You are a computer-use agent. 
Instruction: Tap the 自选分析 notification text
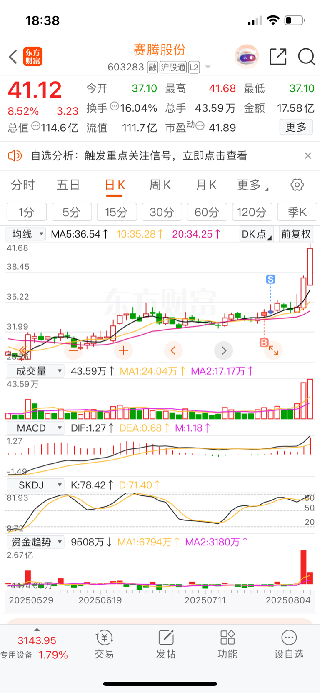pos(139,156)
